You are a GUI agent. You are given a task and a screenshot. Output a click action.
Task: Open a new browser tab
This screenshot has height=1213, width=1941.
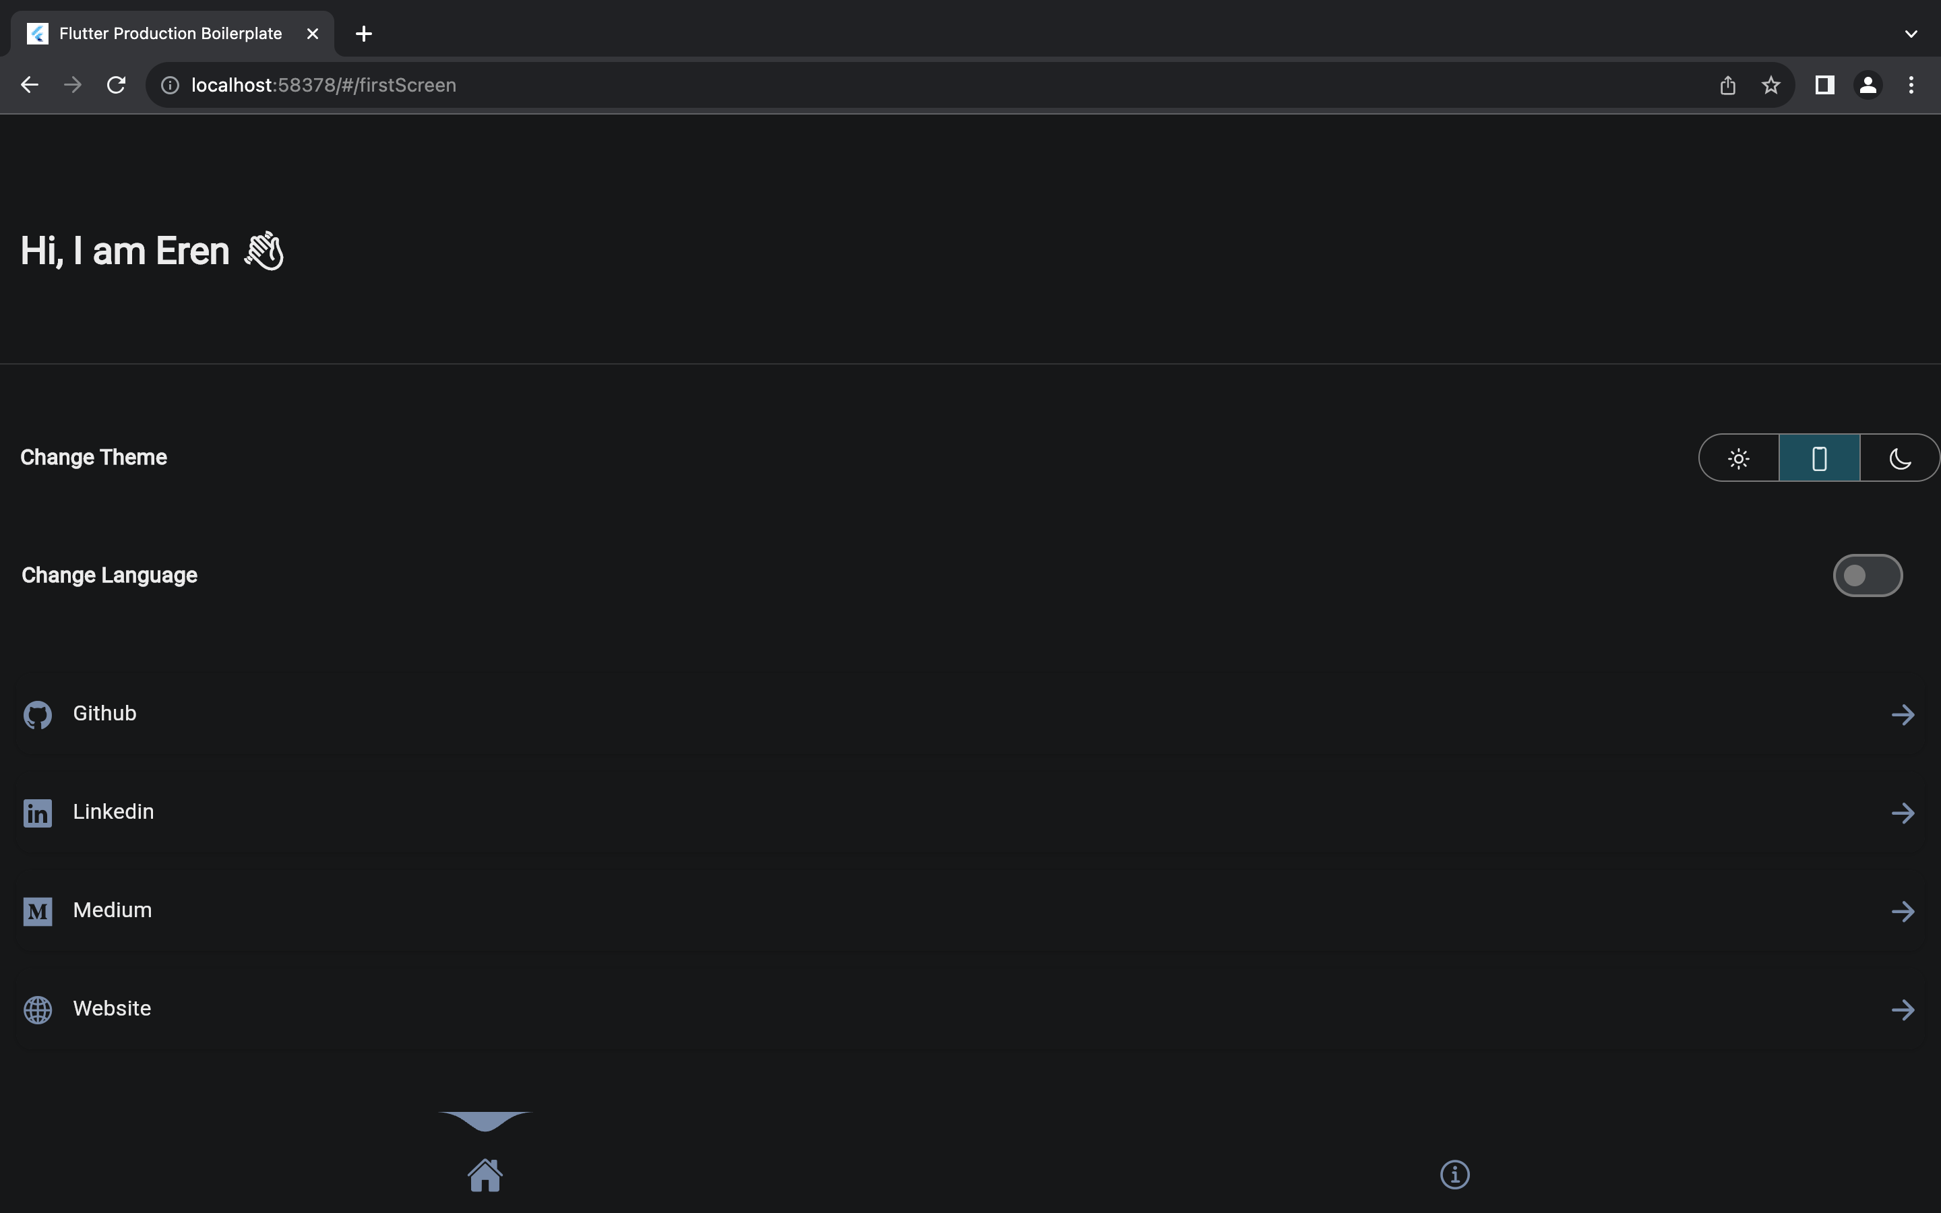coord(363,34)
